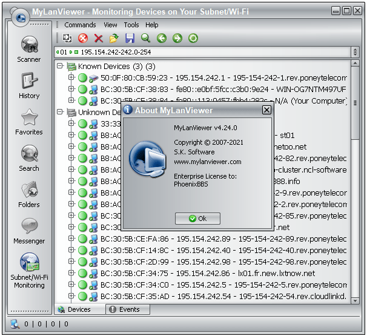
Task: Select device row 195.154.242.5
Action: pyautogui.click(x=223, y=285)
